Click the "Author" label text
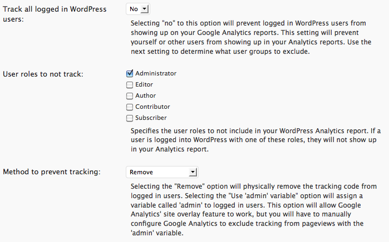 point(146,95)
